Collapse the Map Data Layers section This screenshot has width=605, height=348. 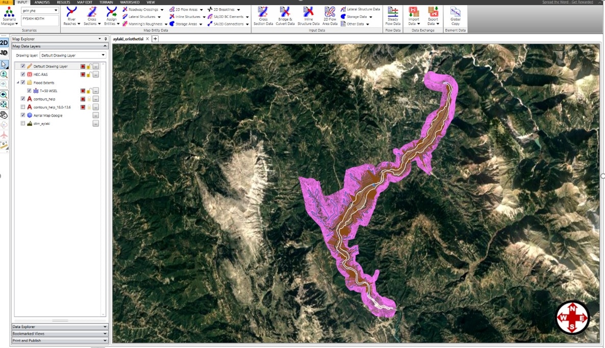pyautogui.click(x=105, y=46)
